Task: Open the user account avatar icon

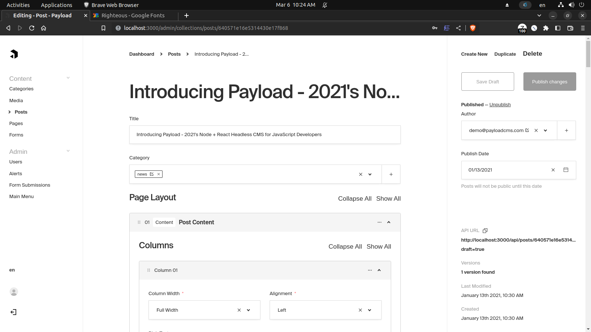Action: coord(14,292)
